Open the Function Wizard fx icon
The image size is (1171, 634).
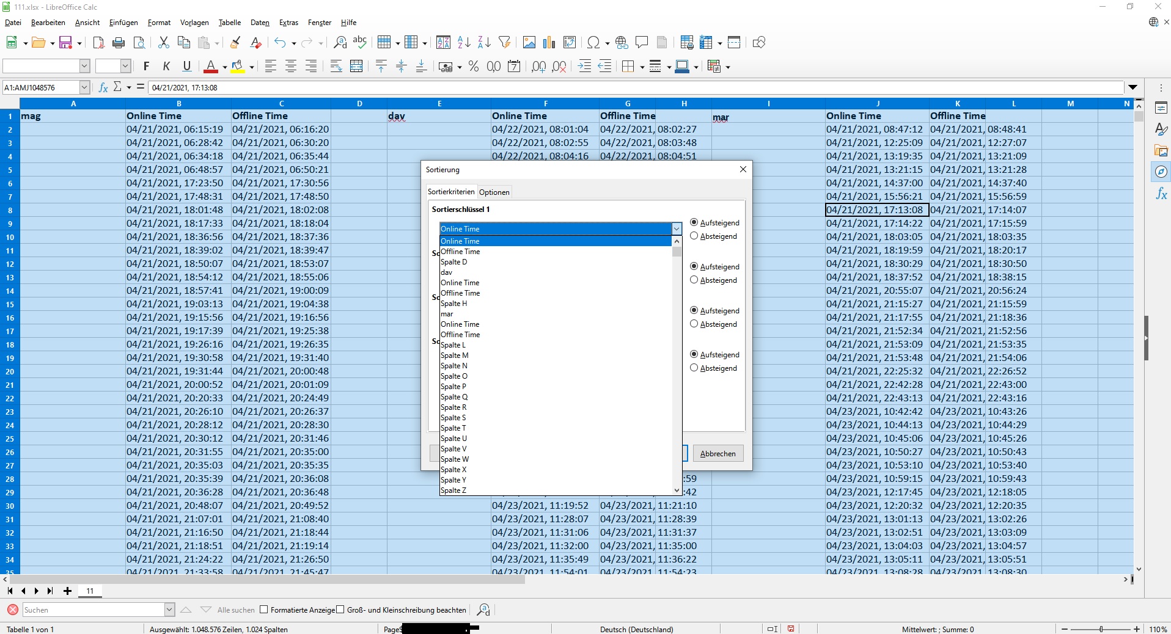point(103,87)
